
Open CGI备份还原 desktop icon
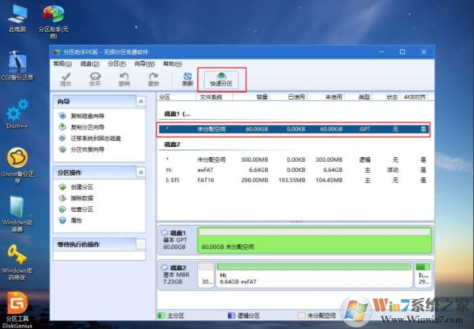coord(17,66)
